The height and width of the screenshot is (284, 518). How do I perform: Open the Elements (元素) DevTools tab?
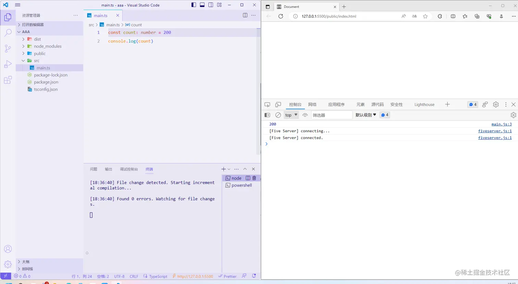point(360,105)
